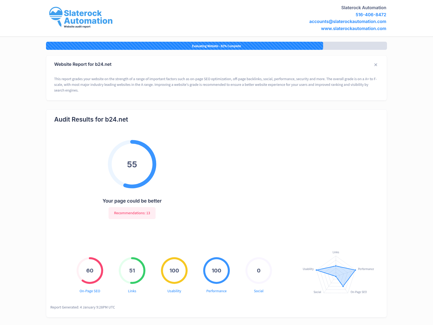Click the Recommendations: 13 badge

[132, 213]
